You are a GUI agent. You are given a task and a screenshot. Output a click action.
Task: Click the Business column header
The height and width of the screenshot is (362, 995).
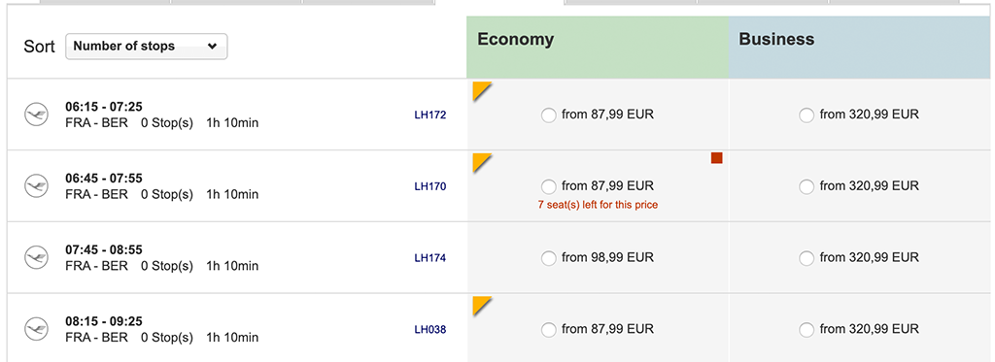tap(862, 48)
